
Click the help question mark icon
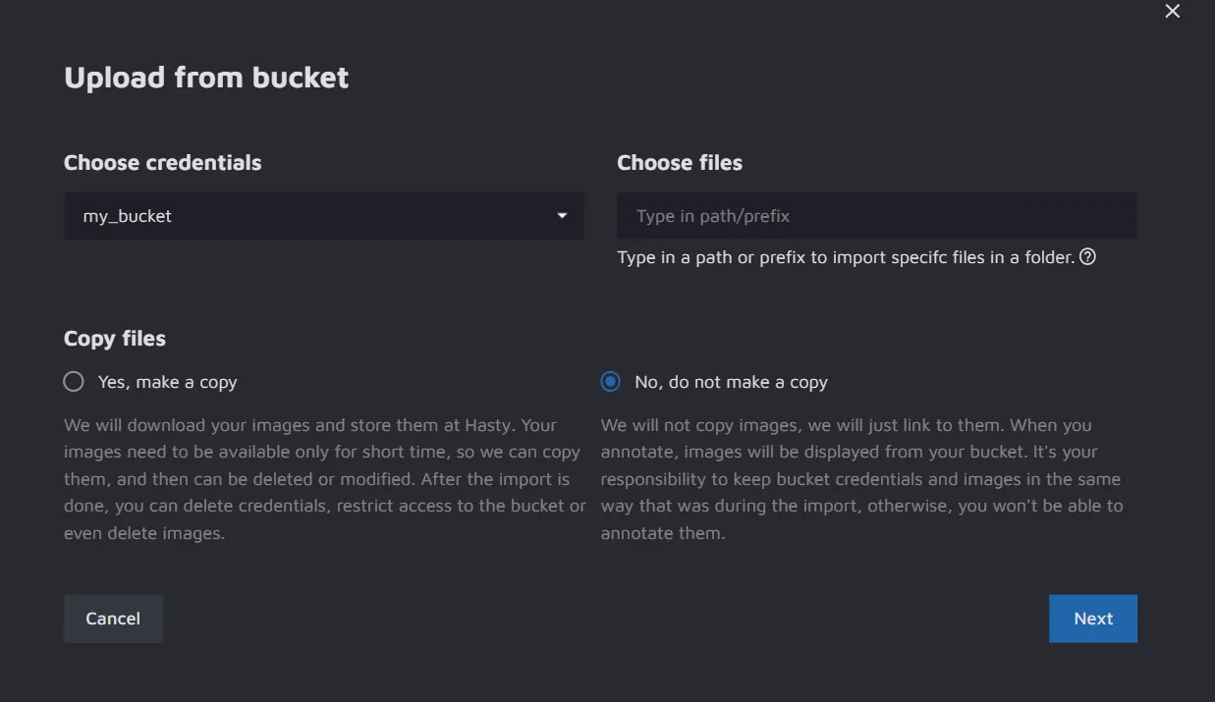point(1087,257)
